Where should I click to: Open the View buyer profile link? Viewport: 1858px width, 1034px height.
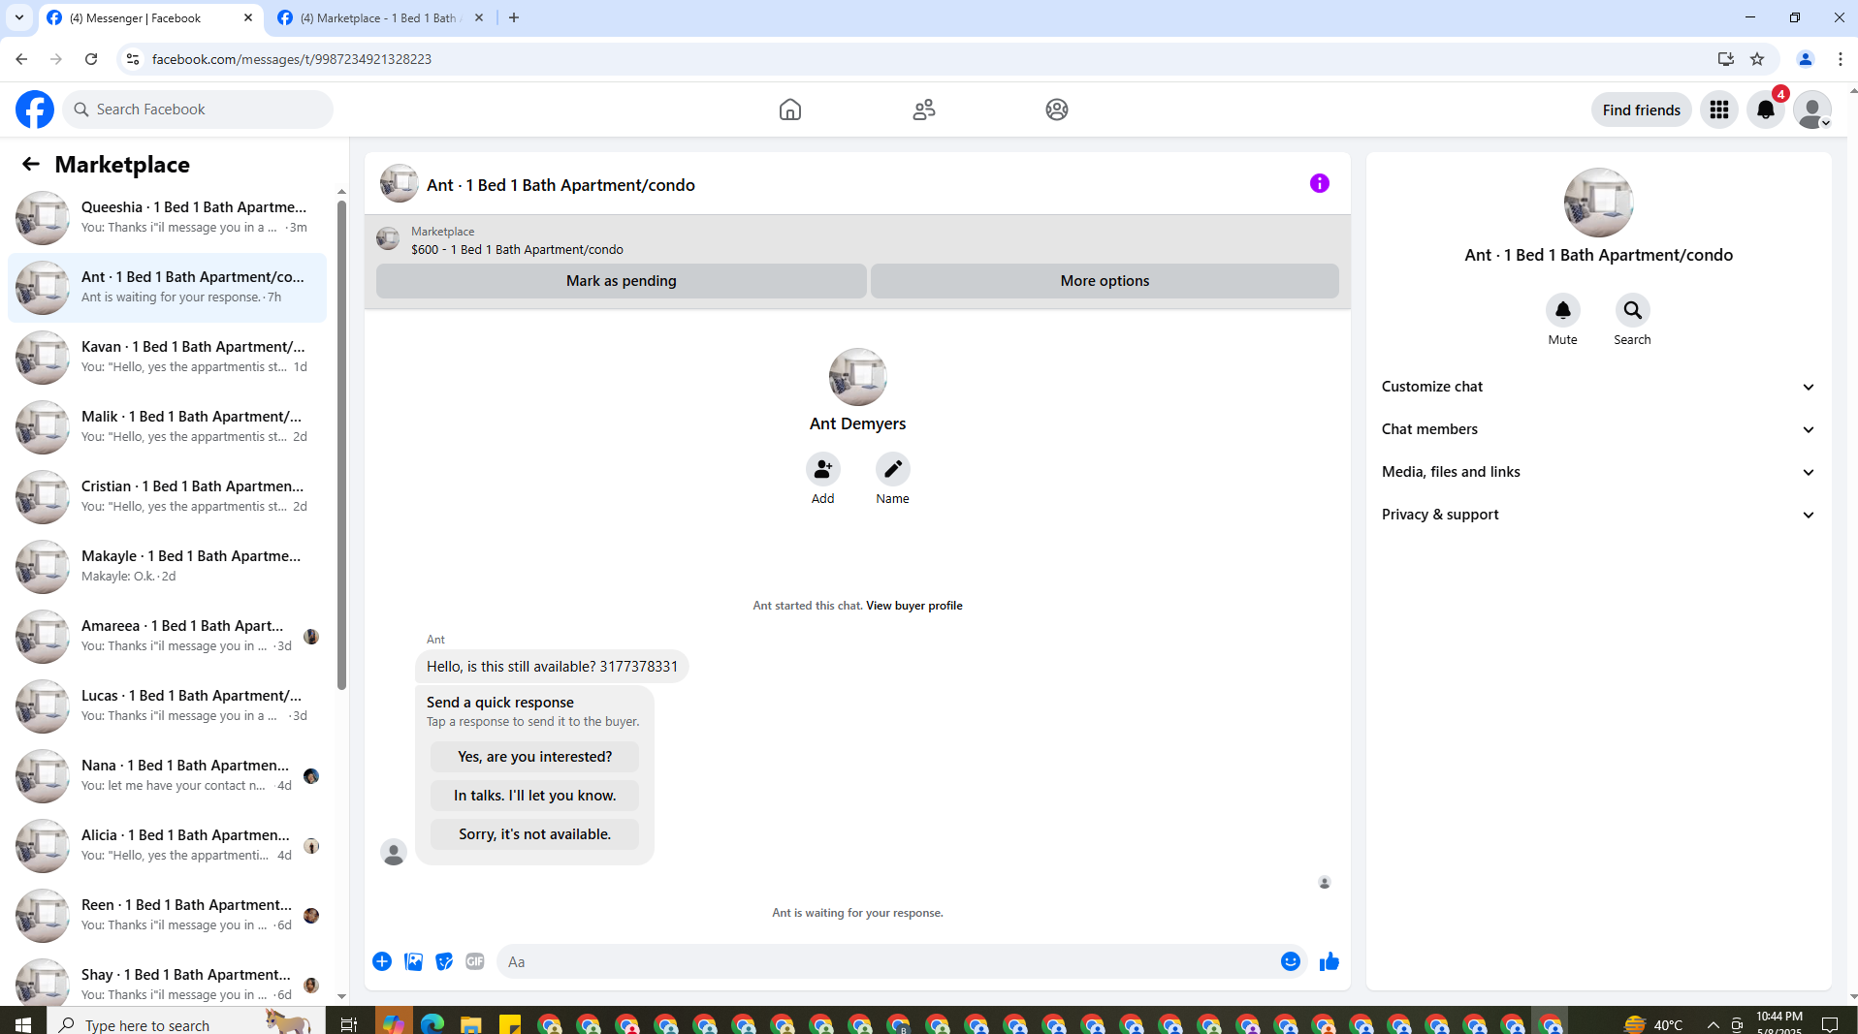[x=914, y=606]
